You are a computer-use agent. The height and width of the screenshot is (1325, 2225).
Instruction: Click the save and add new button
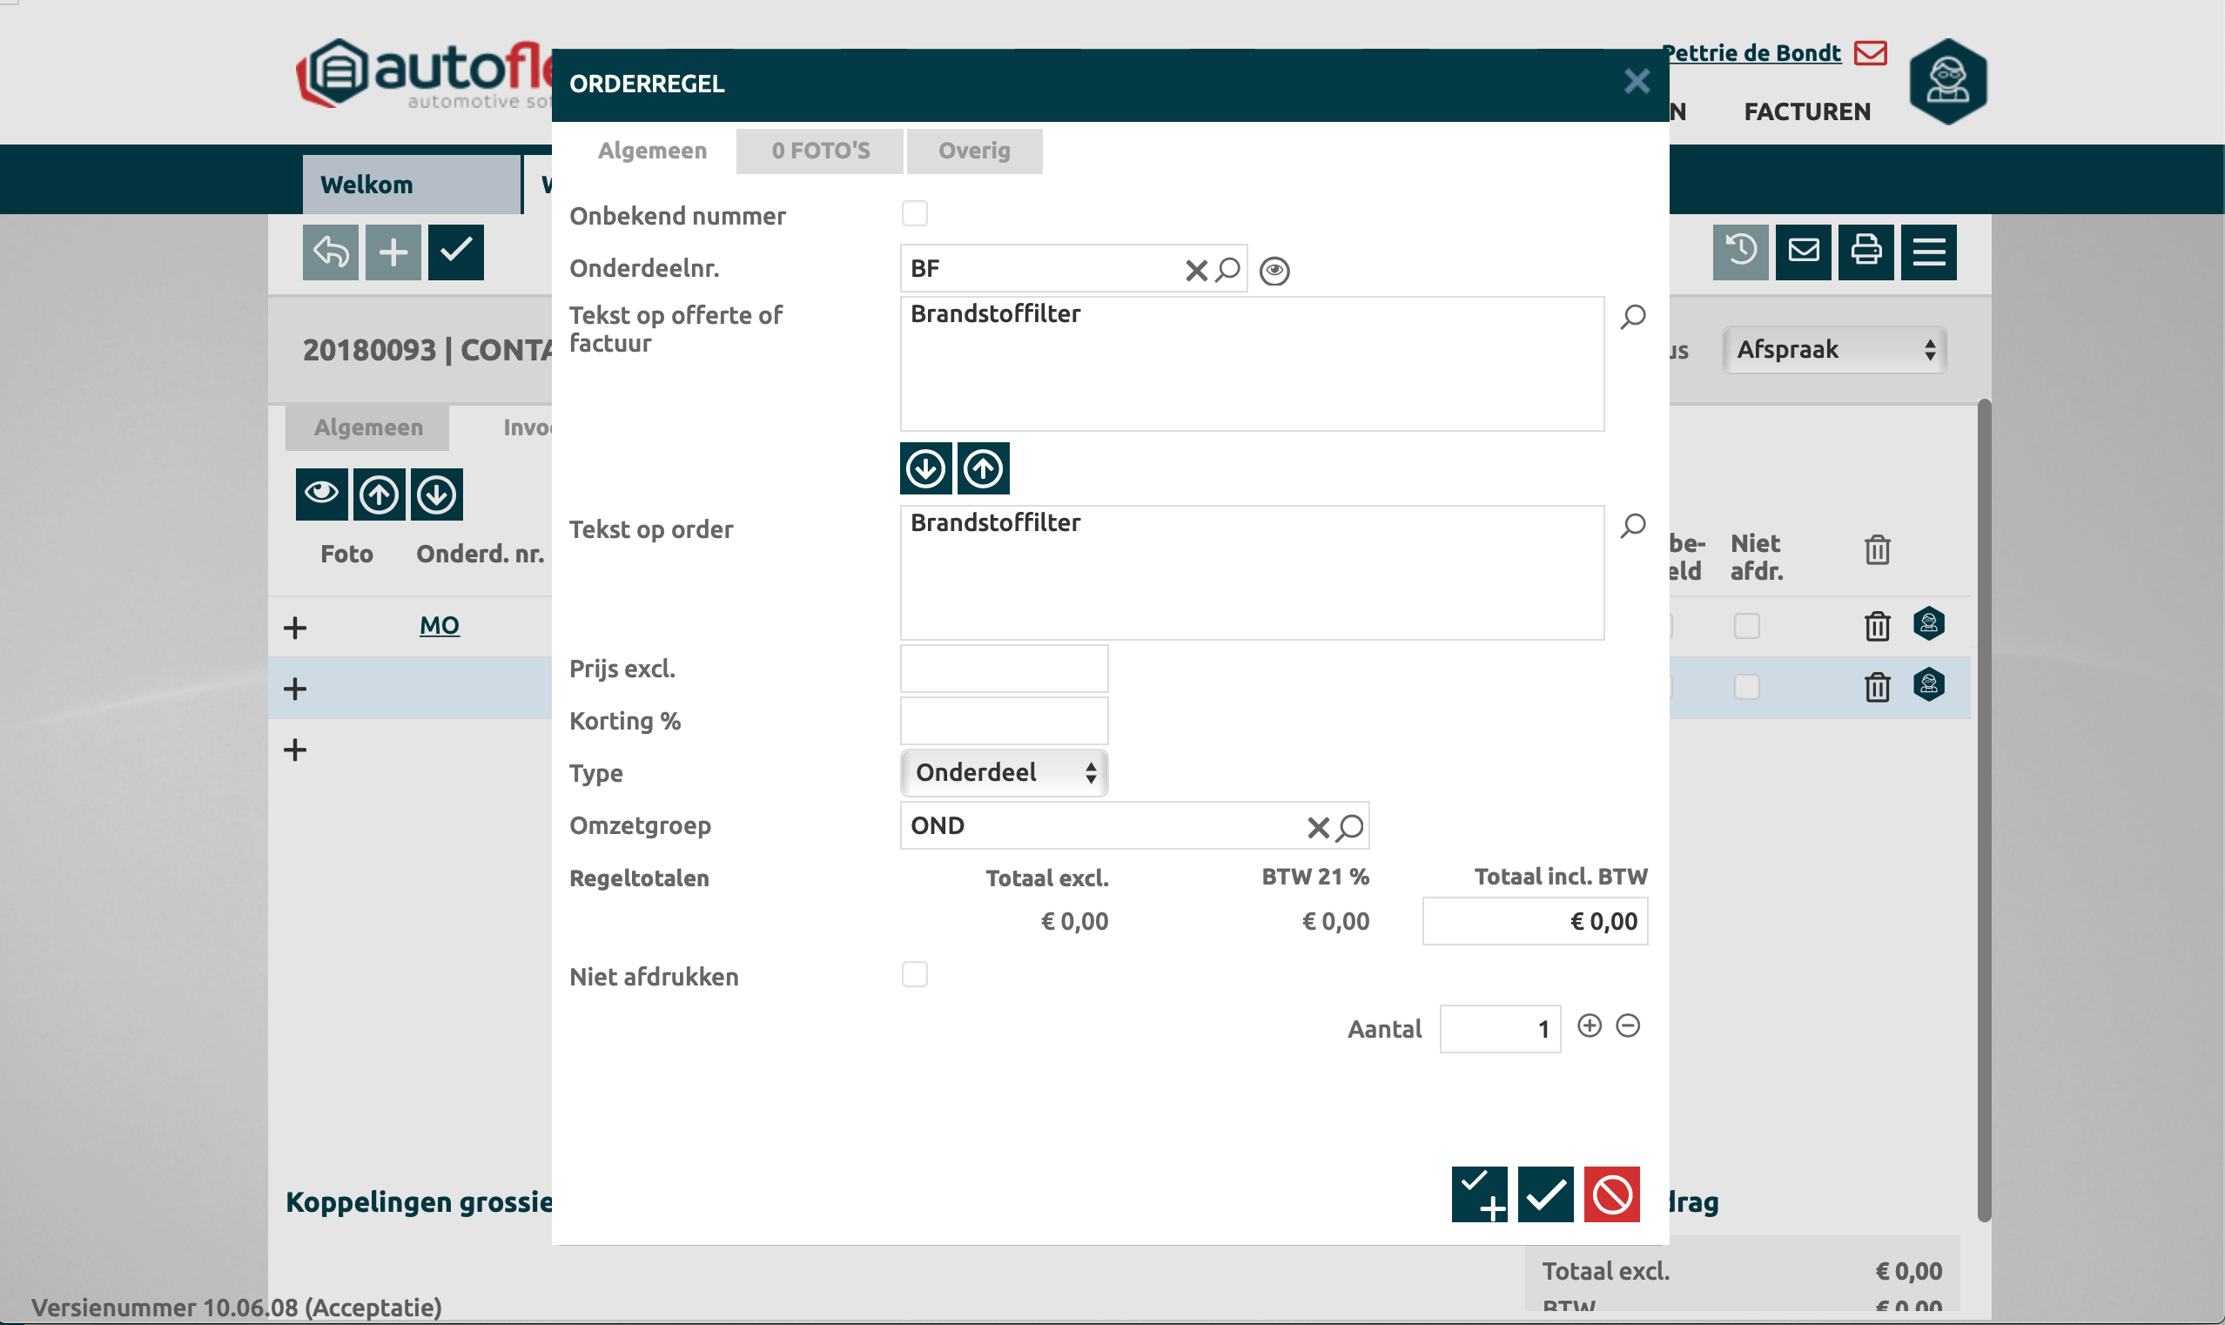pyautogui.click(x=1479, y=1194)
